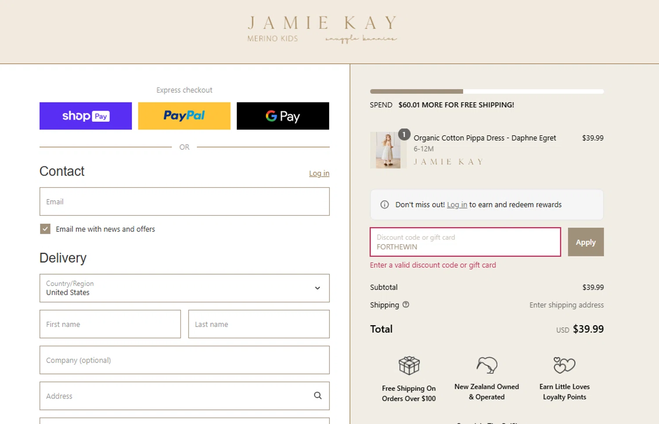Click the gift box free shipping icon
Screen dimensions: 659x424
[x=409, y=366]
